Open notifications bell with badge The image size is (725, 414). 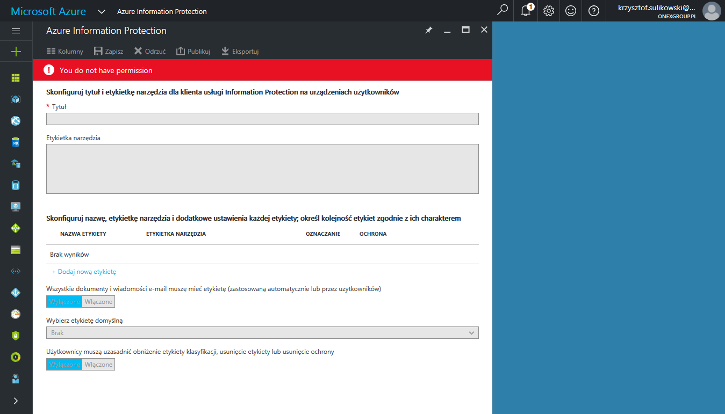(526, 10)
